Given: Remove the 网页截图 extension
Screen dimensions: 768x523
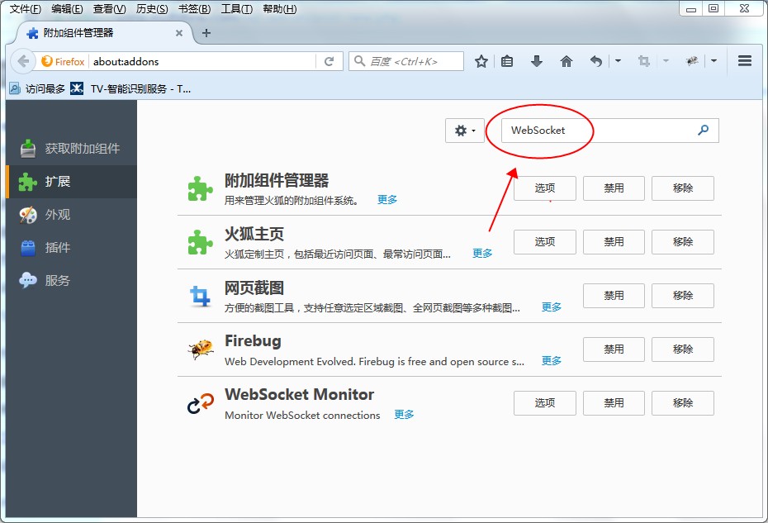Looking at the screenshot, I should [683, 296].
